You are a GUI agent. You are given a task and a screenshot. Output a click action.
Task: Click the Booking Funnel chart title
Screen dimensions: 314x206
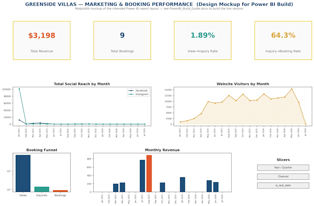[x=42, y=150]
